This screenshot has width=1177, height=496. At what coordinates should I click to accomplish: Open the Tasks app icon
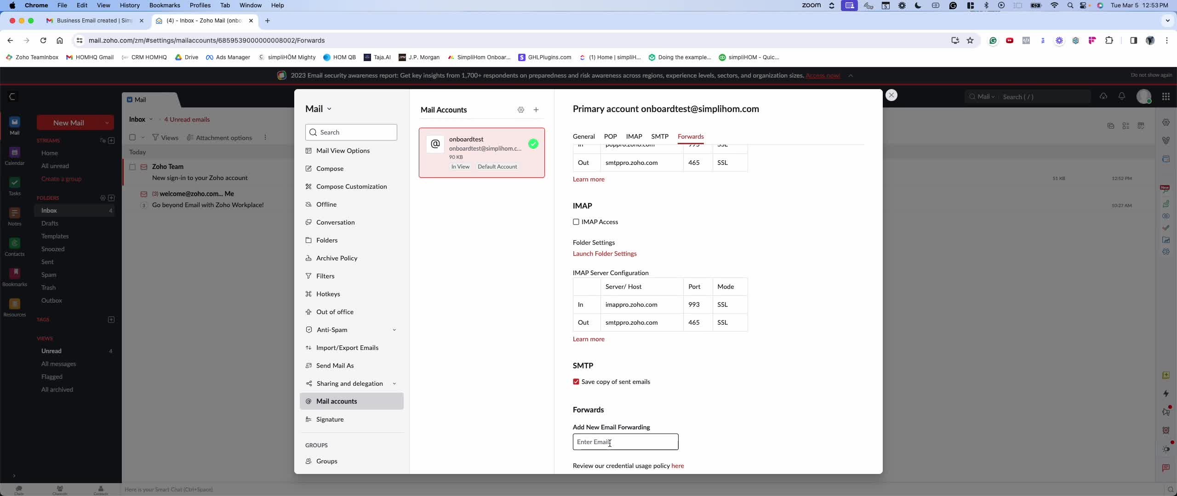[14, 186]
